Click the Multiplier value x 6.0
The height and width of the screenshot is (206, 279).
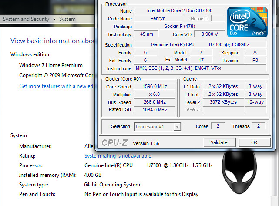click(x=155, y=94)
